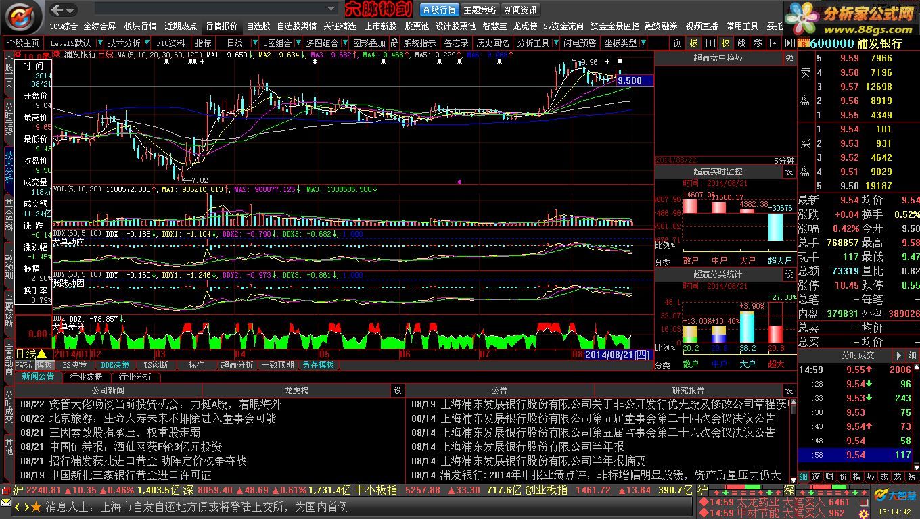This screenshot has height=519, width=920.
Task: Go back with the arrow button
Action: pyautogui.click(x=58, y=9)
